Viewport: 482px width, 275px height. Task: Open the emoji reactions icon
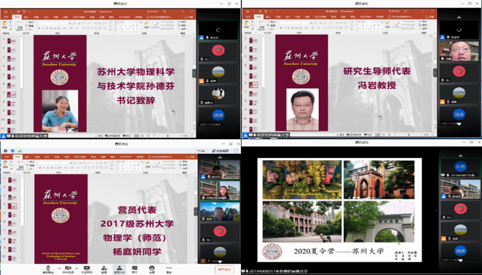point(152,269)
